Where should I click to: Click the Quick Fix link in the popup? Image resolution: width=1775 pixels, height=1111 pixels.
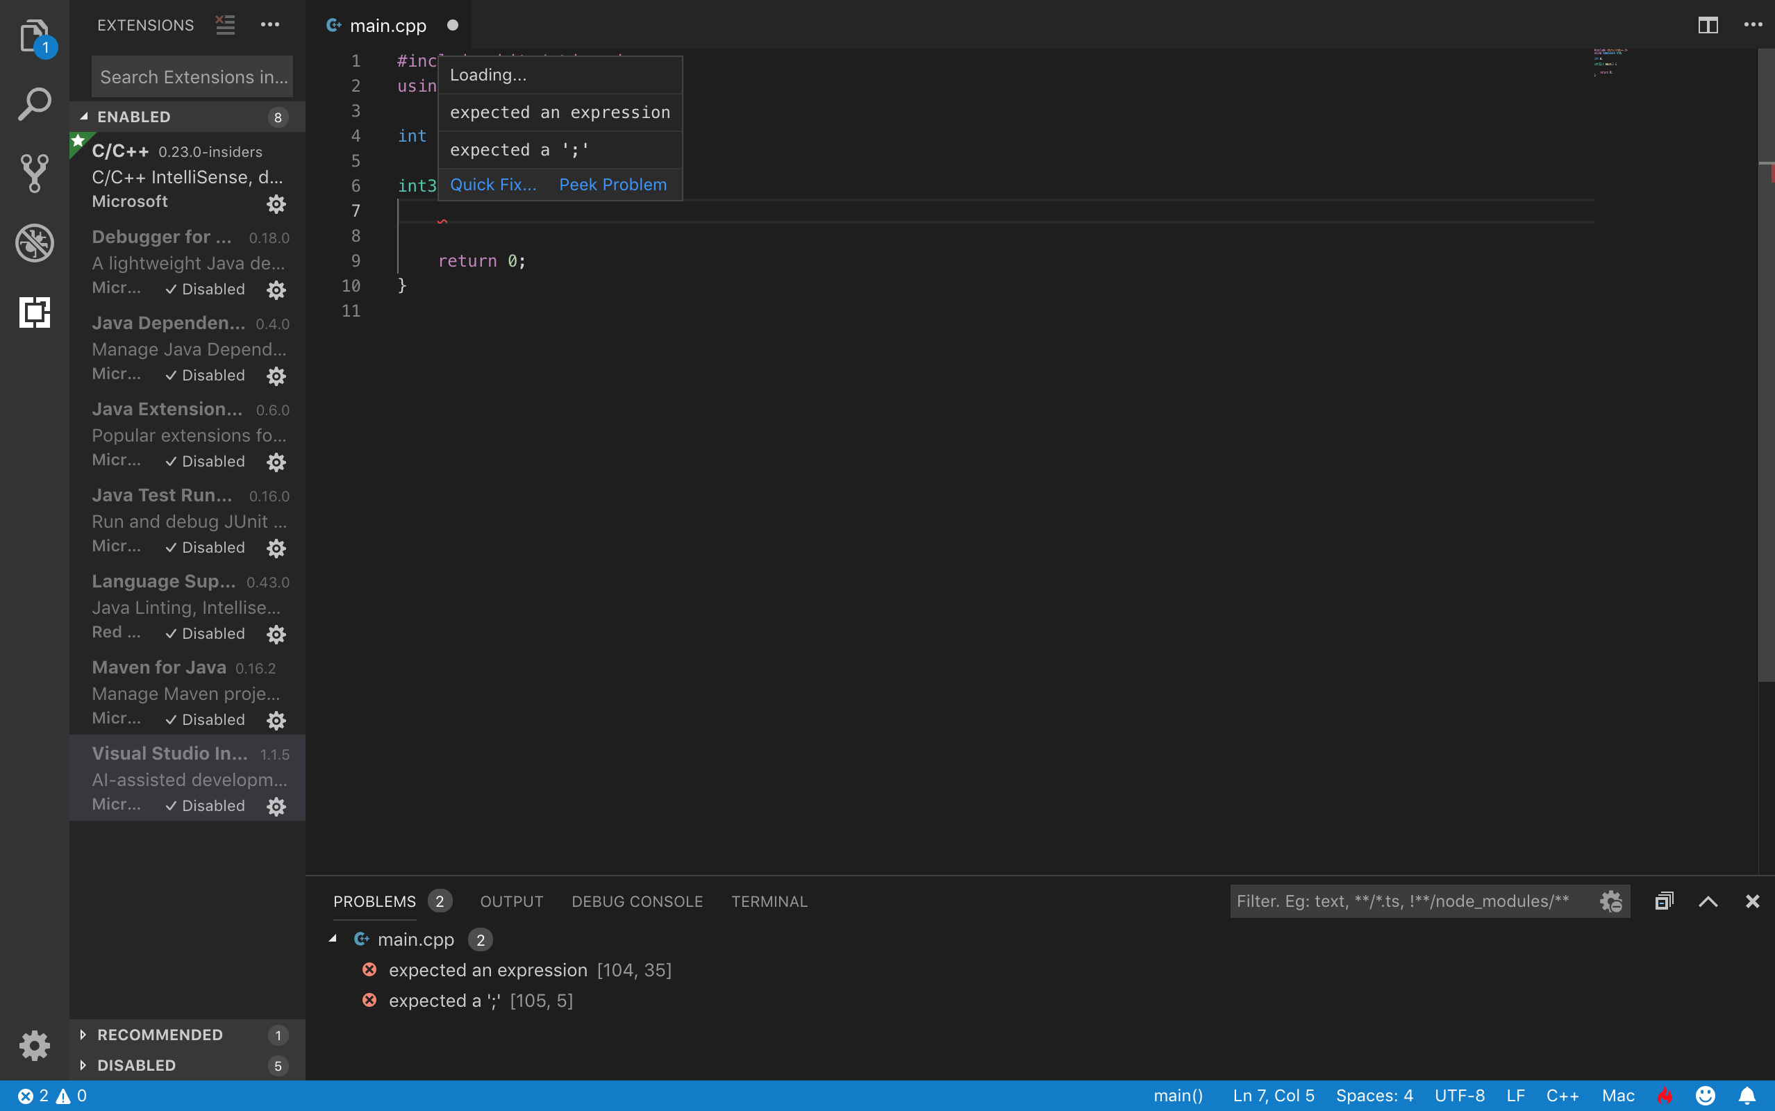(493, 185)
